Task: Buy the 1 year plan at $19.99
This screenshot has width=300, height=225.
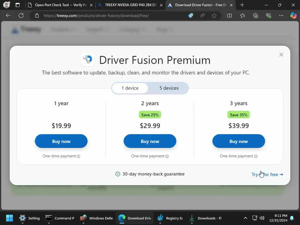Action: [x=61, y=141]
